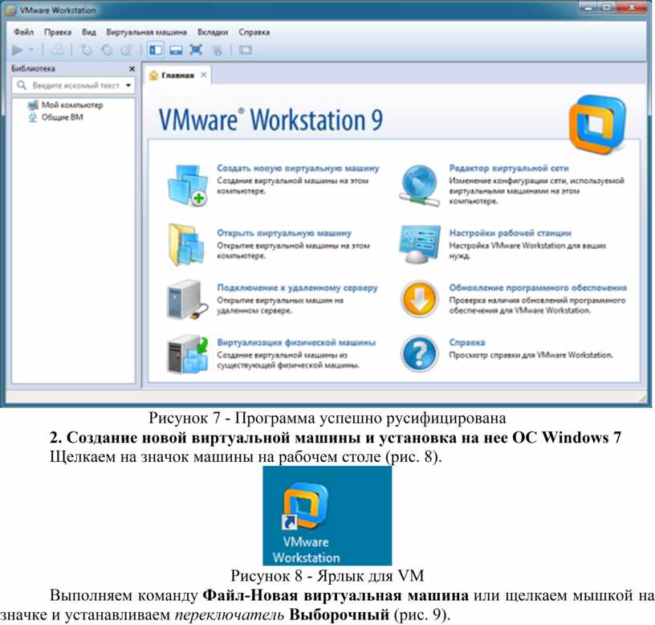Click the description Просмотр справки для VMware Workstation
The height and width of the screenshot is (625, 655).
(531, 355)
